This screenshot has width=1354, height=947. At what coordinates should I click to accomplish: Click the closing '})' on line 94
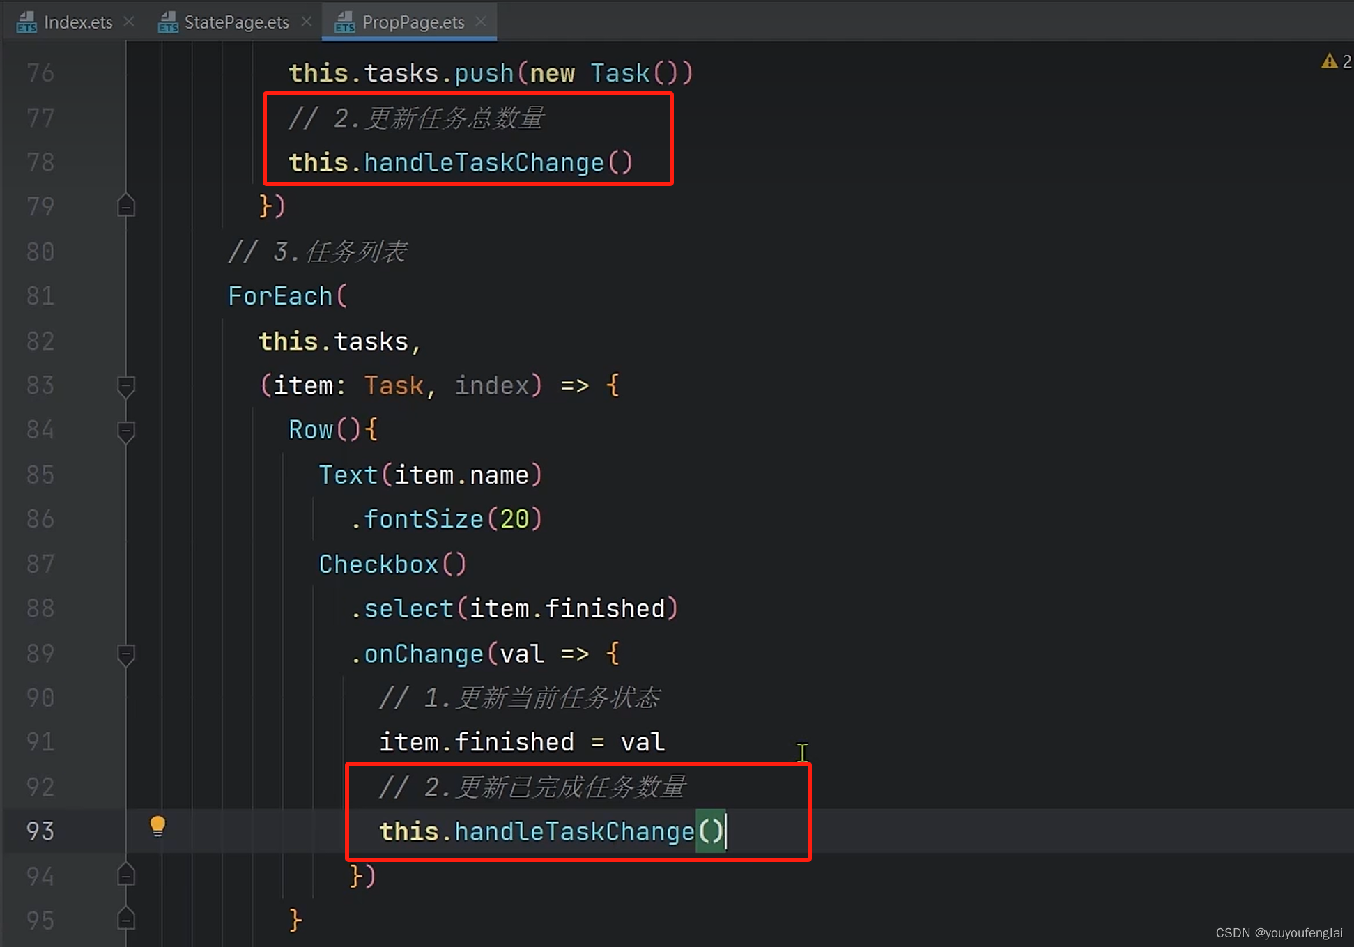362,876
